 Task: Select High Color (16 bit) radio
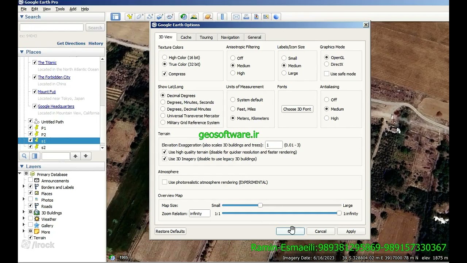(x=165, y=57)
